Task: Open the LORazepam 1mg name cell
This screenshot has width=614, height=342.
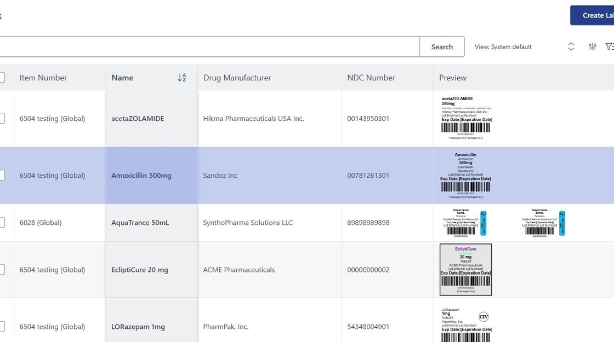Action: click(x=138, y=327)
